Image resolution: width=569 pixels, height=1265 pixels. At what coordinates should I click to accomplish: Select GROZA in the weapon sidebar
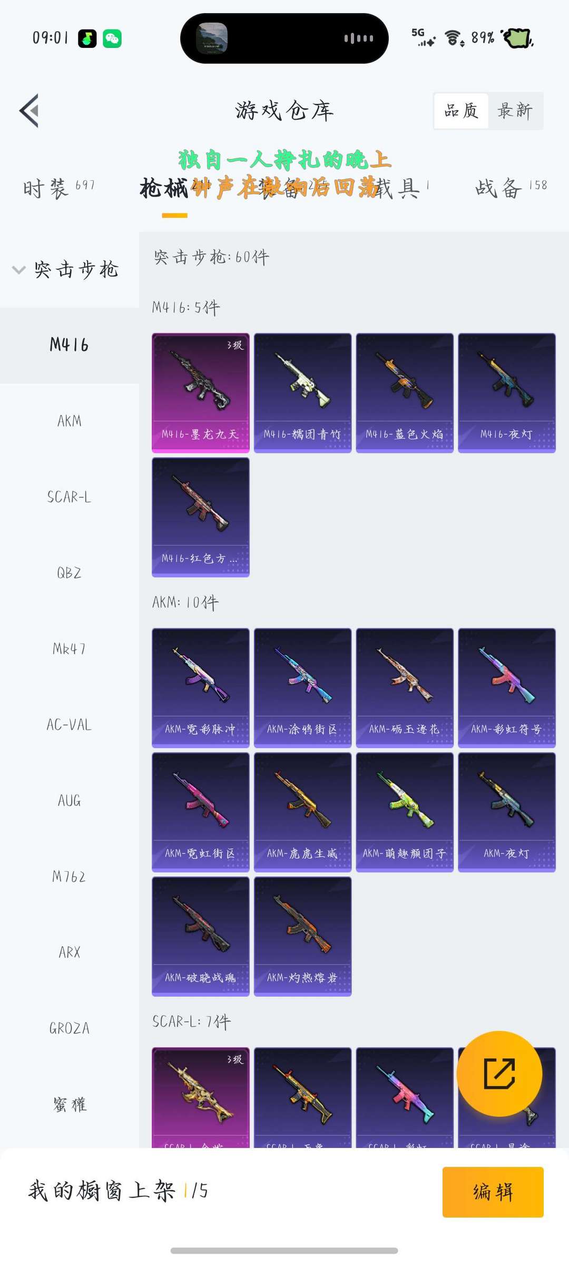[70, 1028]
